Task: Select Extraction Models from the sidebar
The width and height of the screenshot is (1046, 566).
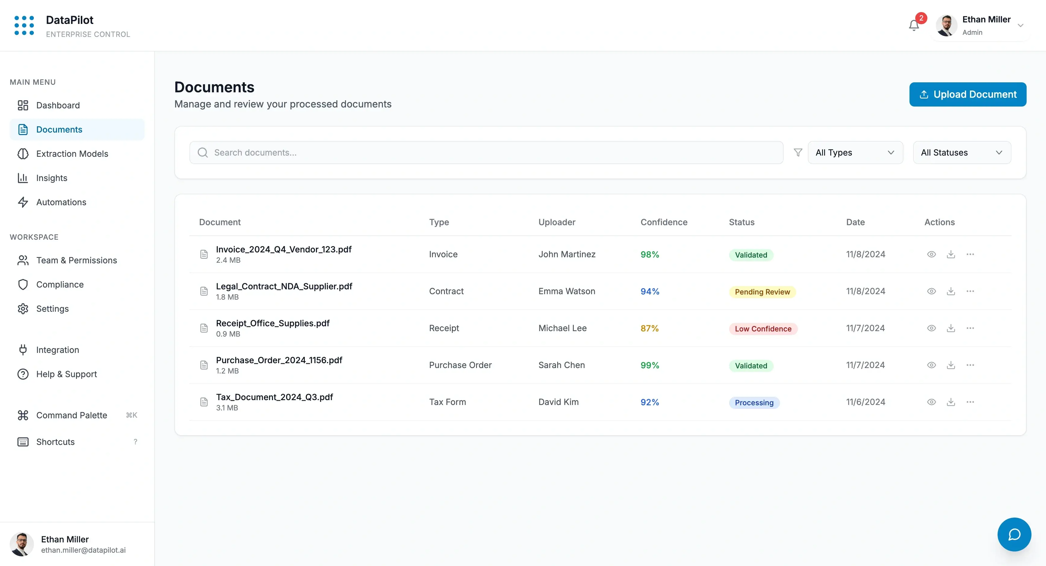Action: pyautogui.click(x=72, y=153)
